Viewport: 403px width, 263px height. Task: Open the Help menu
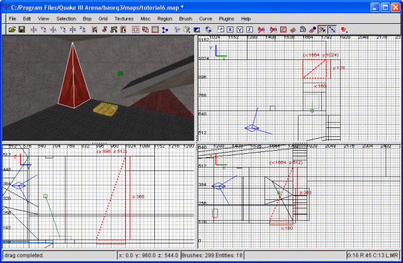(246, 19)
